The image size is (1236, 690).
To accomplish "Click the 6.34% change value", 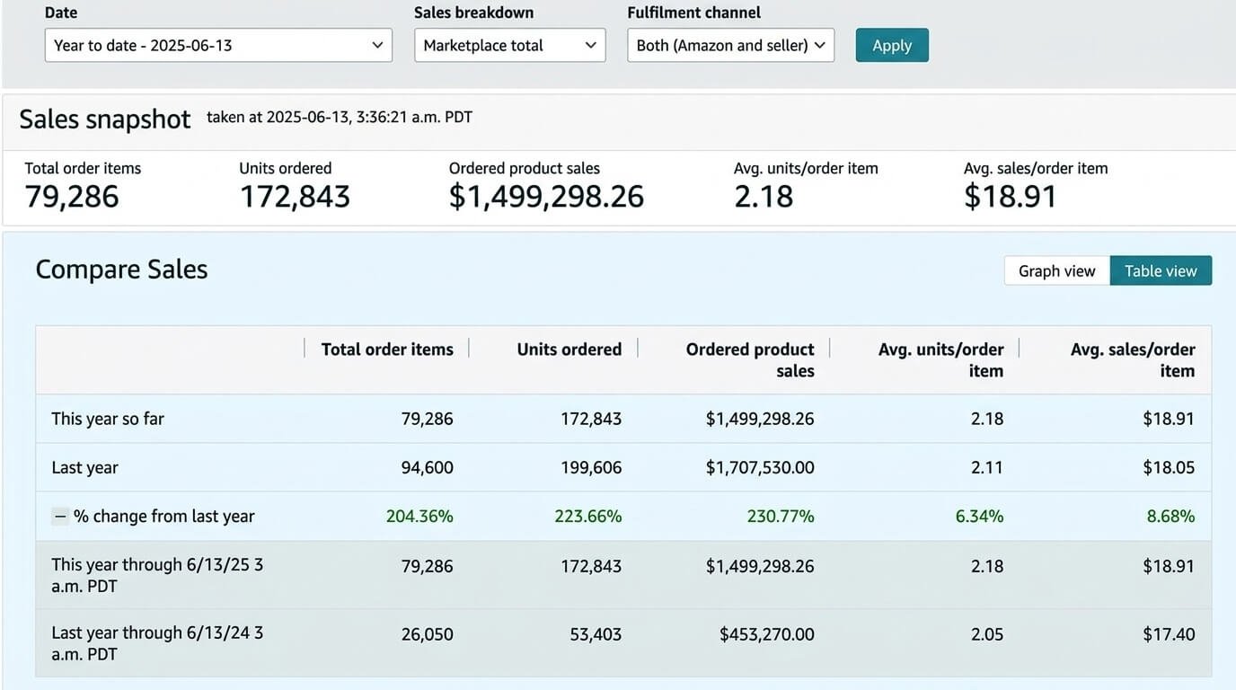I will tap(979, 517).
